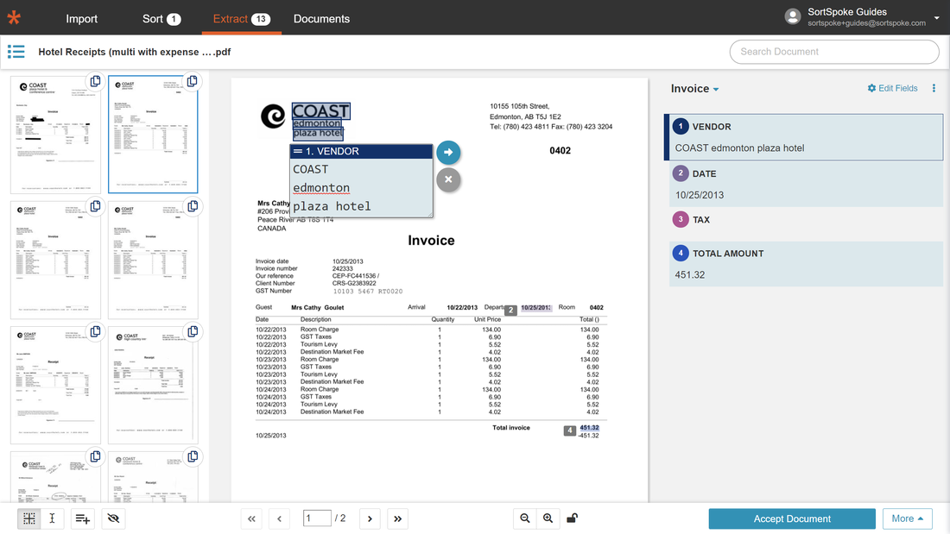Image resolution: width=950 pixels, height=534 pixels.
Task: Edit the vendor text area
Action: click(361, 188)
